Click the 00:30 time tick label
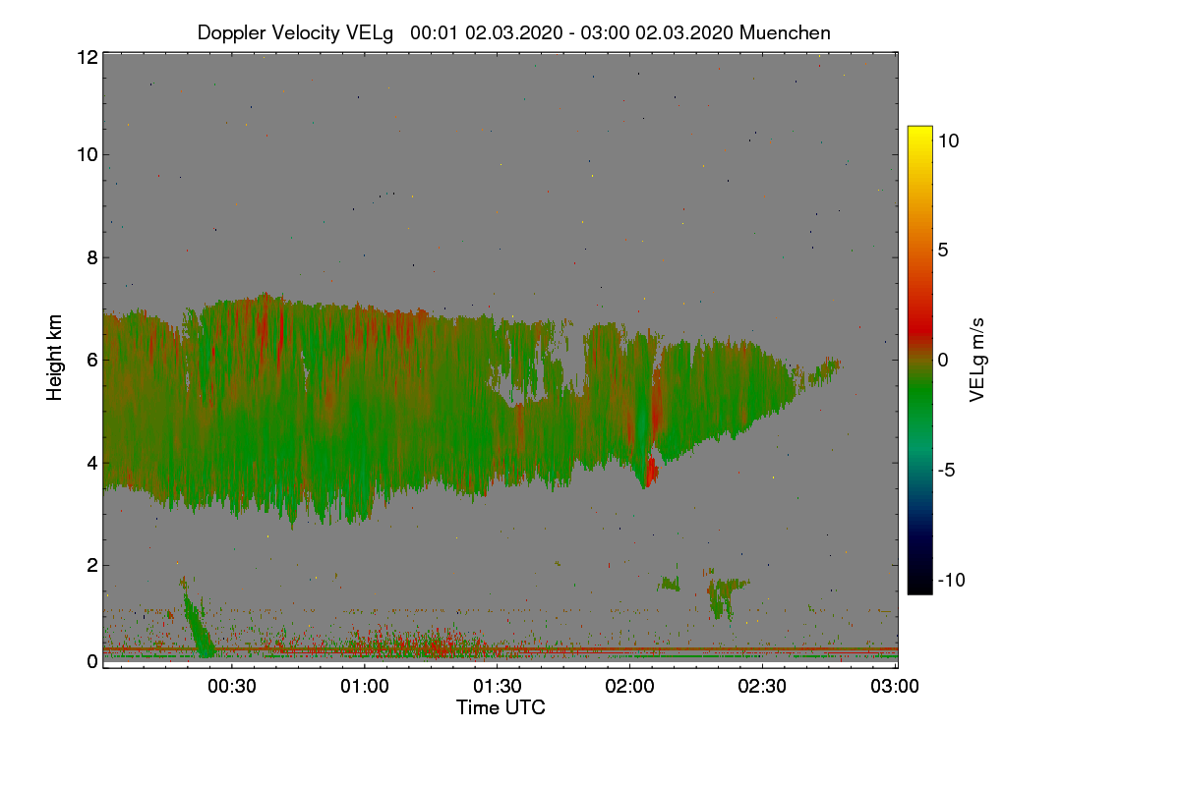Image resolution: width=1180 pixels, height=786 pixels. (232, 687)
